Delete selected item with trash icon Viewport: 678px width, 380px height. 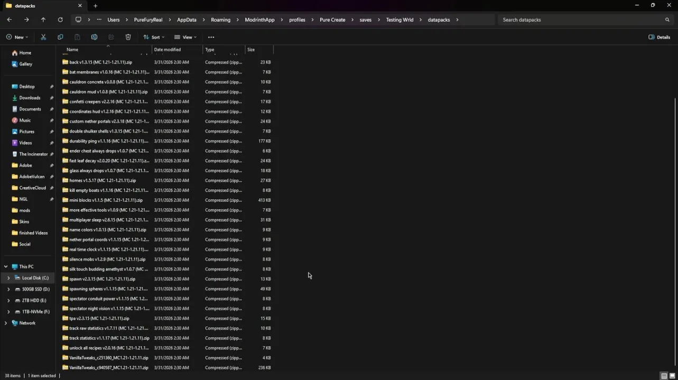coord(128,37)
